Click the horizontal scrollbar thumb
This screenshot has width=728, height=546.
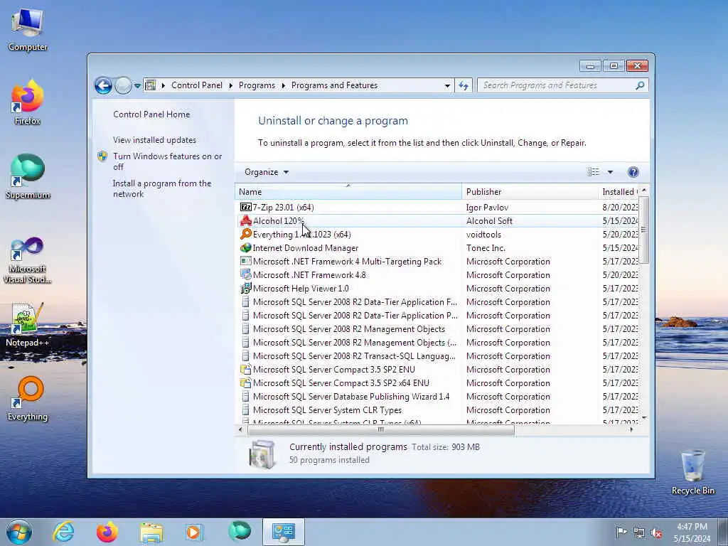[x=381, y=430]
